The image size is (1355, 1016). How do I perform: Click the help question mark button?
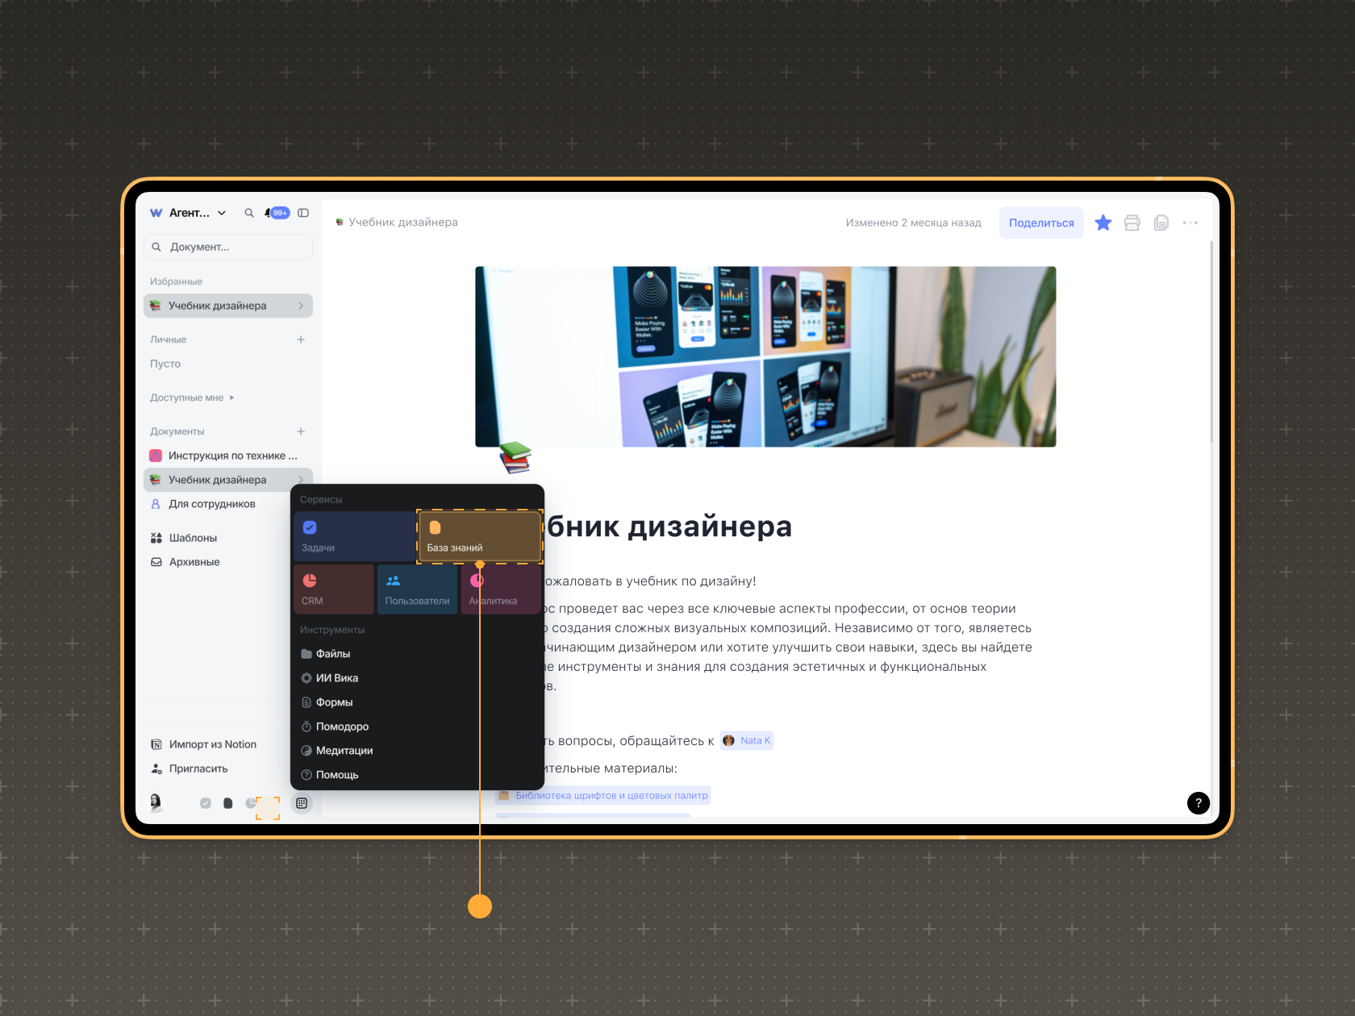coord(1198,803)
